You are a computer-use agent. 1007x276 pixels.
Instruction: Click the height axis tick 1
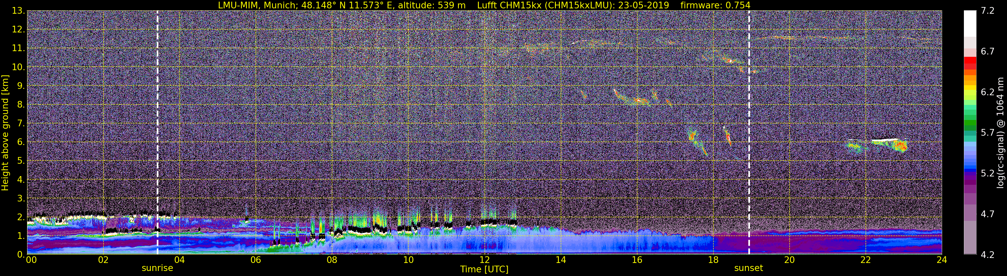click(20, 236)
